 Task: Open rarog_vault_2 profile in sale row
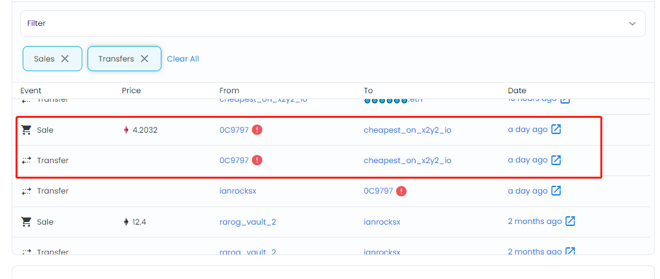click(x=248, y=221)
